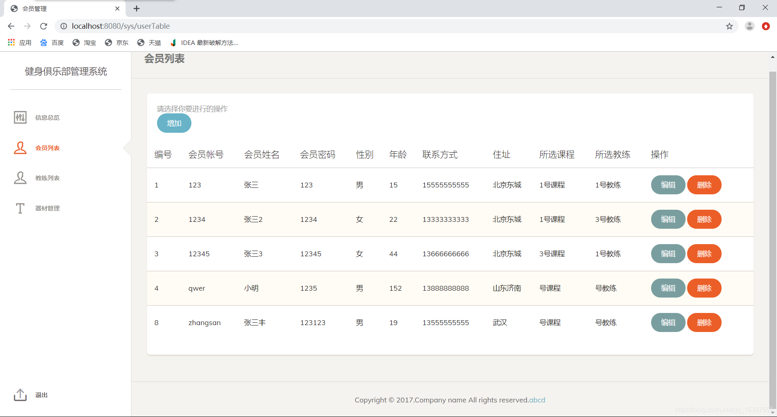Bookmark this page with the star icon

729,26
